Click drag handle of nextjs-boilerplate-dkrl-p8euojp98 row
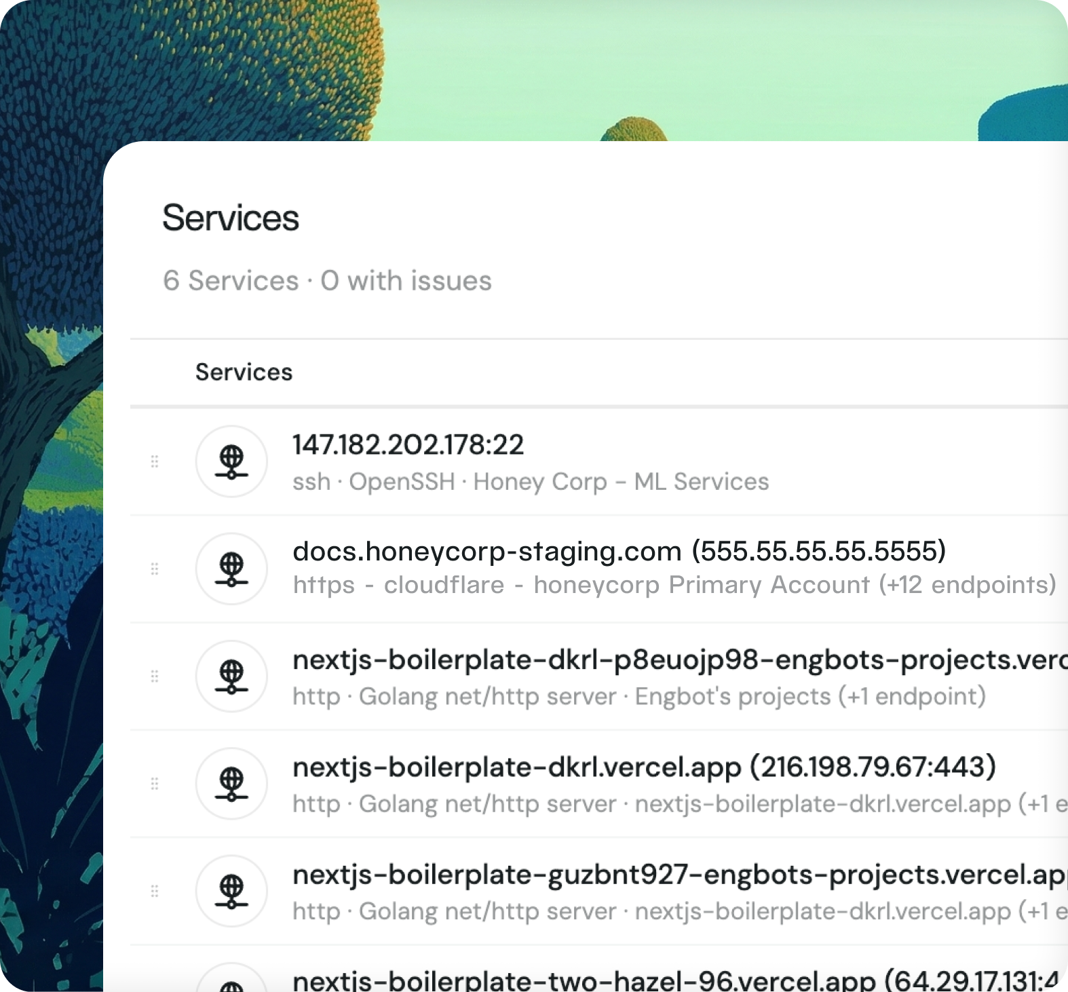The height and width of the screenshot is (992, 1068). tap(155, 676)
